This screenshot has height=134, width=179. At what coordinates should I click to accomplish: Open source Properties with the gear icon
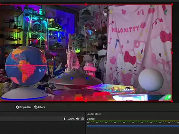pyautogui.click(x=23, y=107)
